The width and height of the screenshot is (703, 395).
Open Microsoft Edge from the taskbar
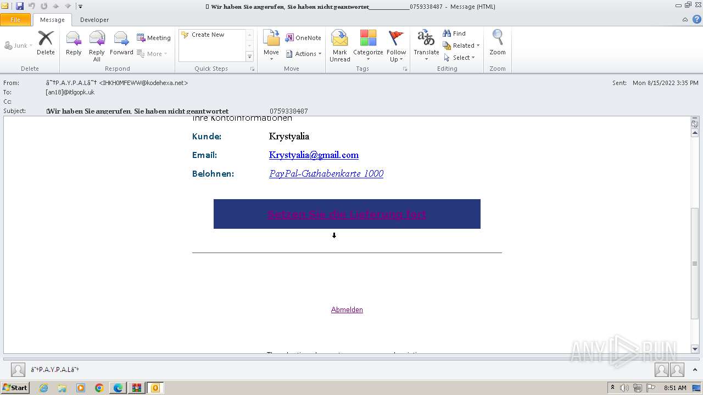pos(118,388)
